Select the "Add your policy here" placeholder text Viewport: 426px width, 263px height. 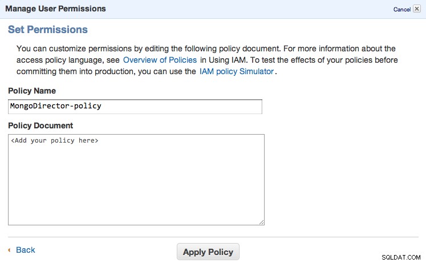pyautogui.click(x=55, y=140)
